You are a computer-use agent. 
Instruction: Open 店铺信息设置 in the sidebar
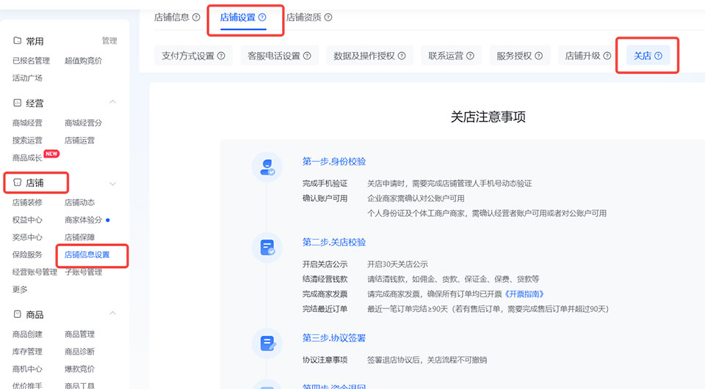87,255
